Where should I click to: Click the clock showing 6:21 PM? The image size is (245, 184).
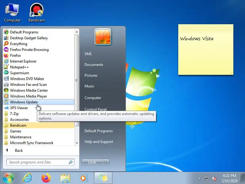(229, 175)
